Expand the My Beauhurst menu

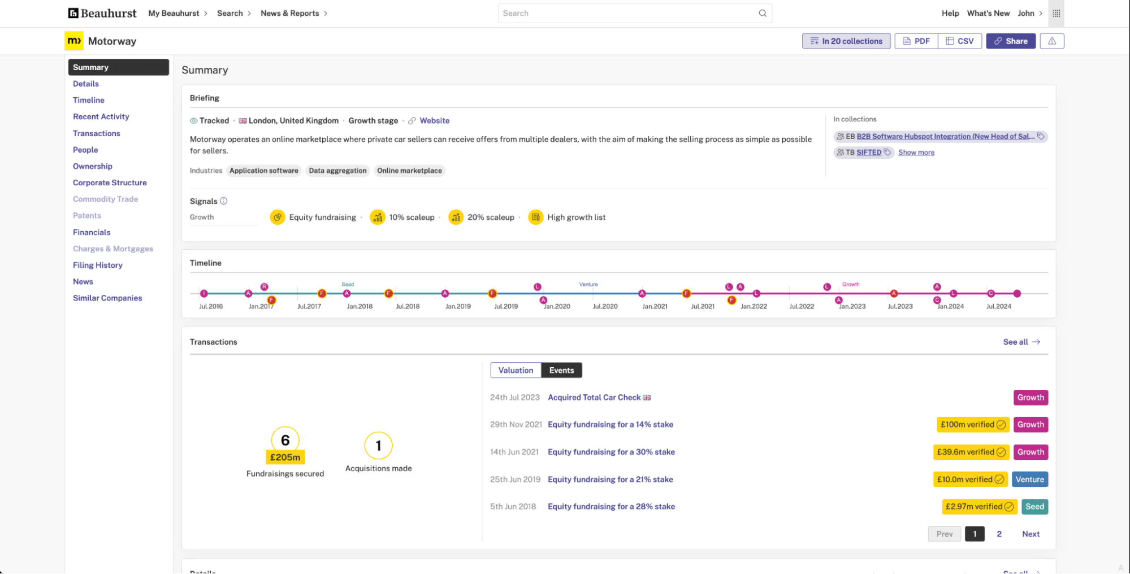pos(177,13)
